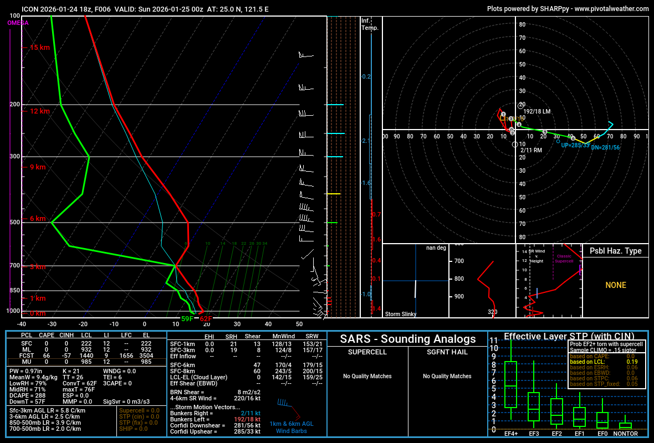Viewport: 654px width, 443px height.
Task: Click the '15 km' height marker
Action: [39, 48]
